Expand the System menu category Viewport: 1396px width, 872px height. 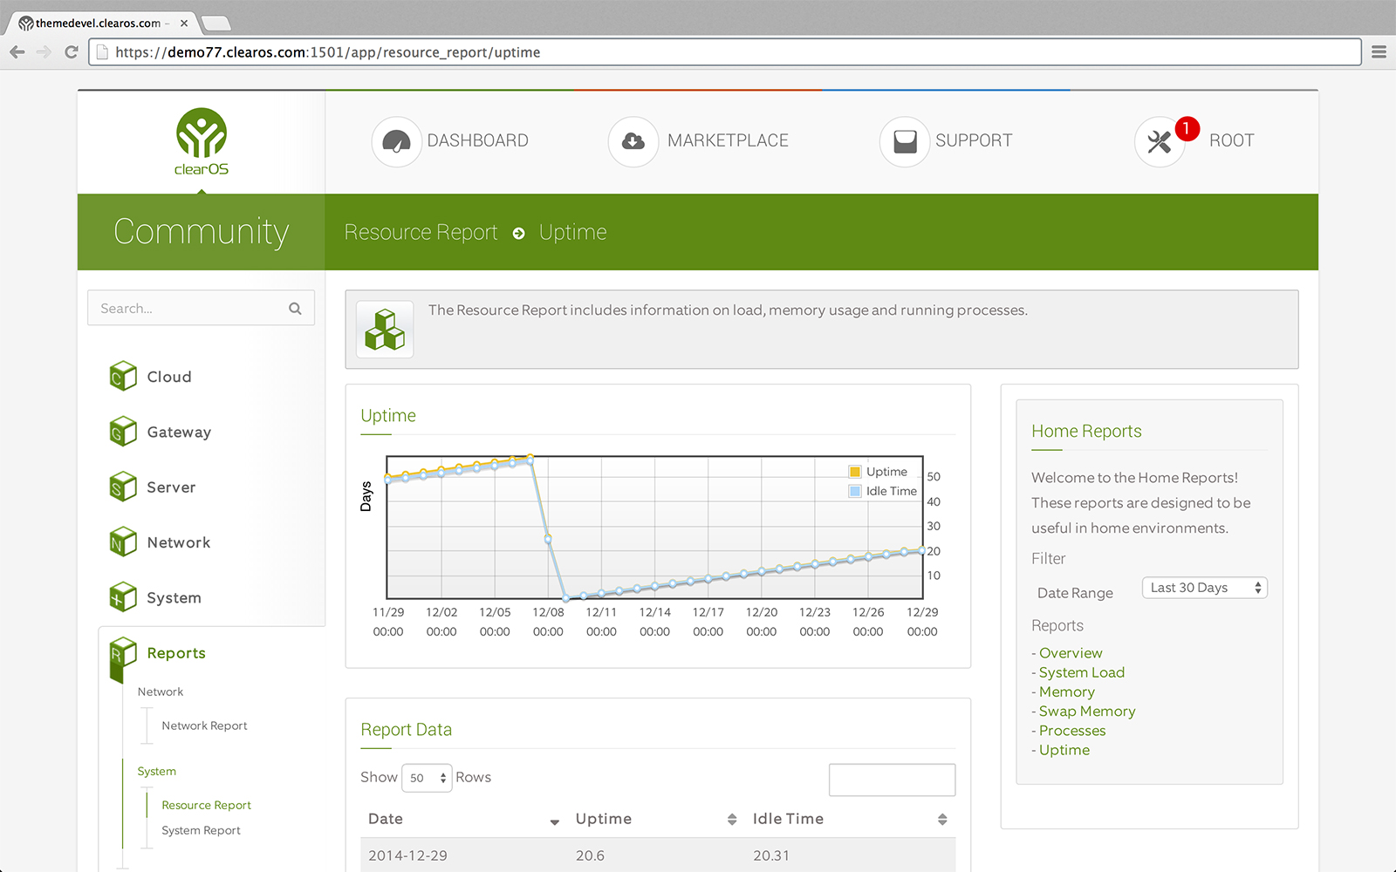click(174, 598)
